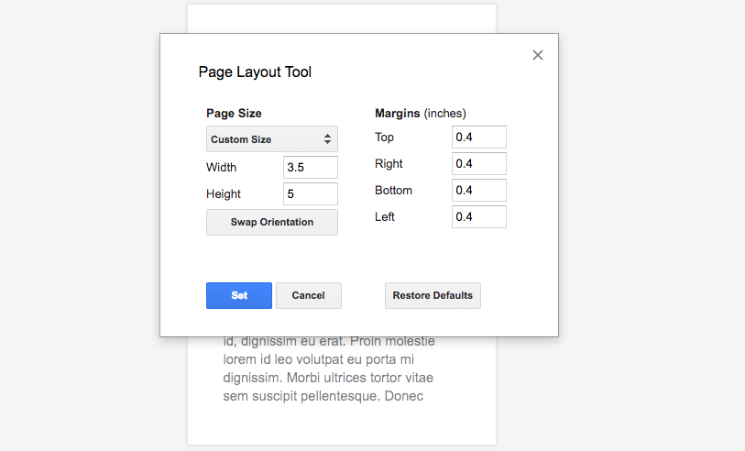Click the Height label text
745x451 pixels.
[224, 194]
